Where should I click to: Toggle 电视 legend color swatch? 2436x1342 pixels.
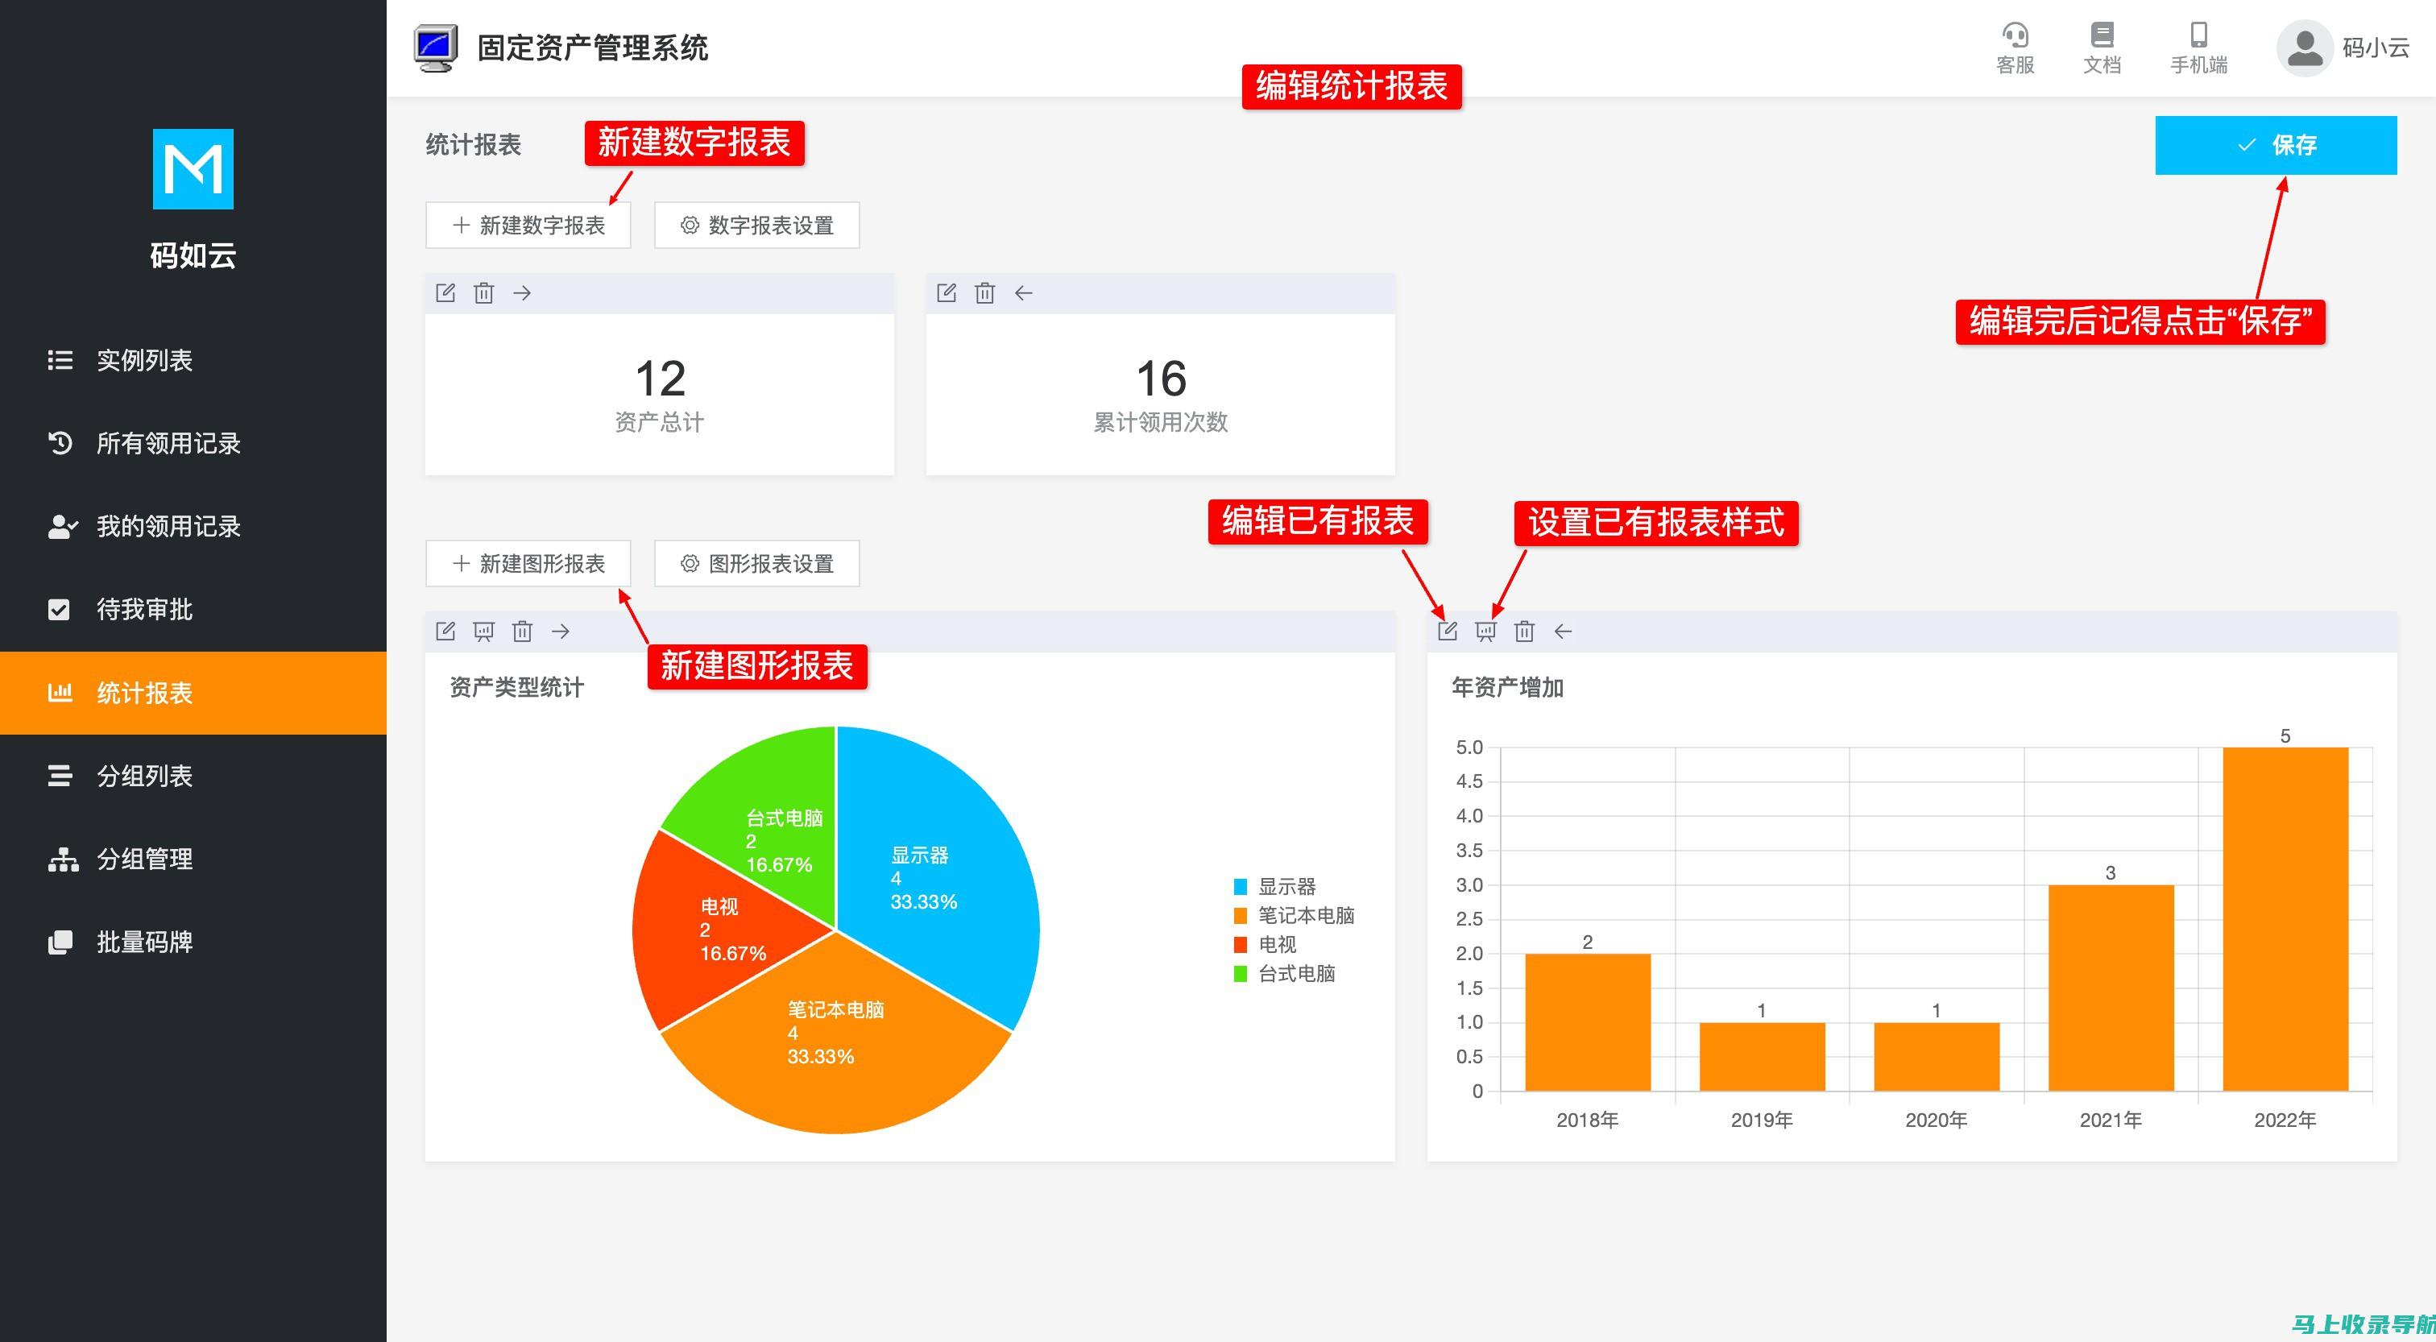[1241, 945]
